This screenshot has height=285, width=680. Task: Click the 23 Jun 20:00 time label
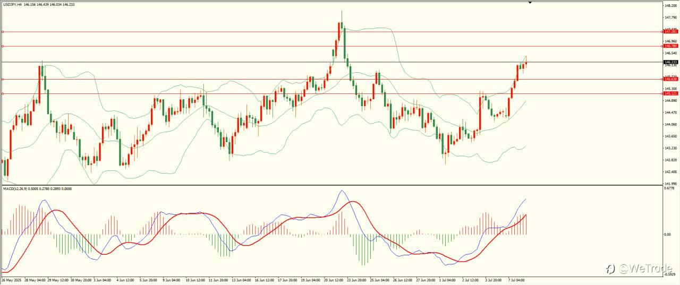tap(356, 280)
